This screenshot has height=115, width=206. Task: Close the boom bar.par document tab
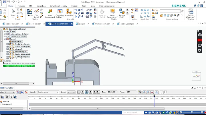coord(44,24)
